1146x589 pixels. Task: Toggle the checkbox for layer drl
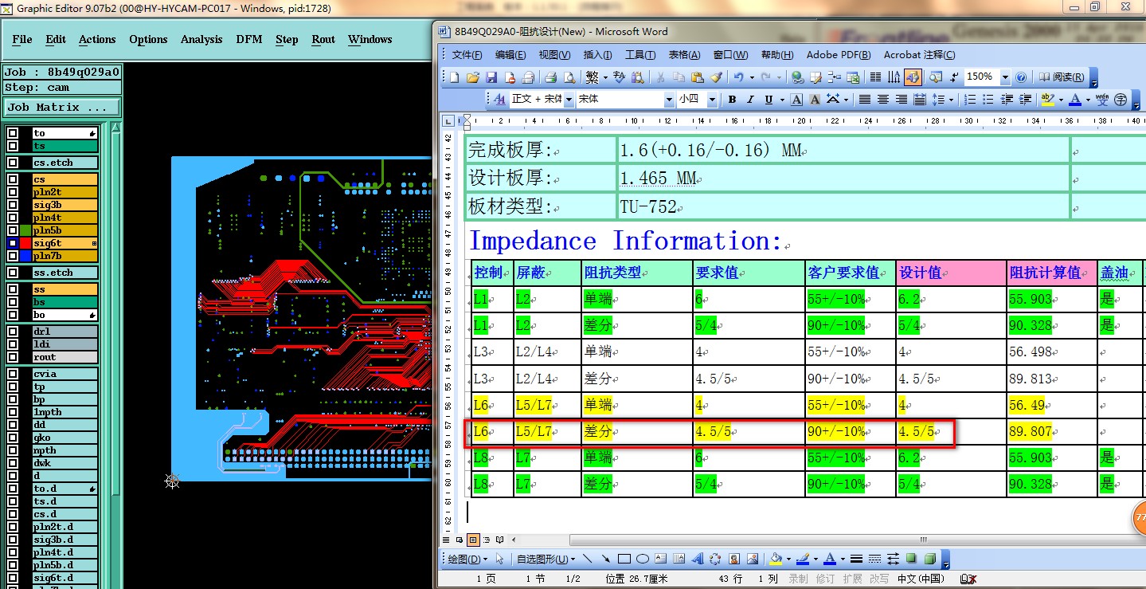tap(13, 332)
